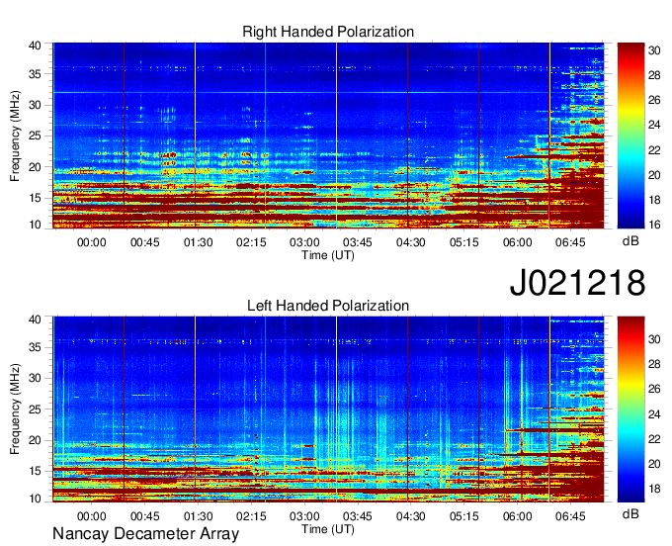672x546 pixels.
Task: Click the "02:15" time tick of the lower plot
Action: click(251, 516)
